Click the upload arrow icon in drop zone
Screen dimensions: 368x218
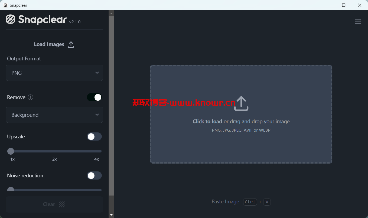(x=241, y=103)
